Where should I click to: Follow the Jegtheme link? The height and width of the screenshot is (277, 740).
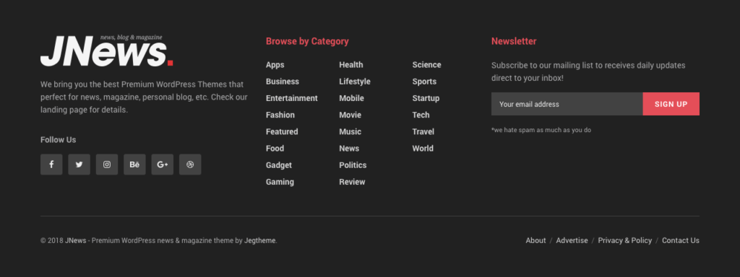[x=259, y=240]
